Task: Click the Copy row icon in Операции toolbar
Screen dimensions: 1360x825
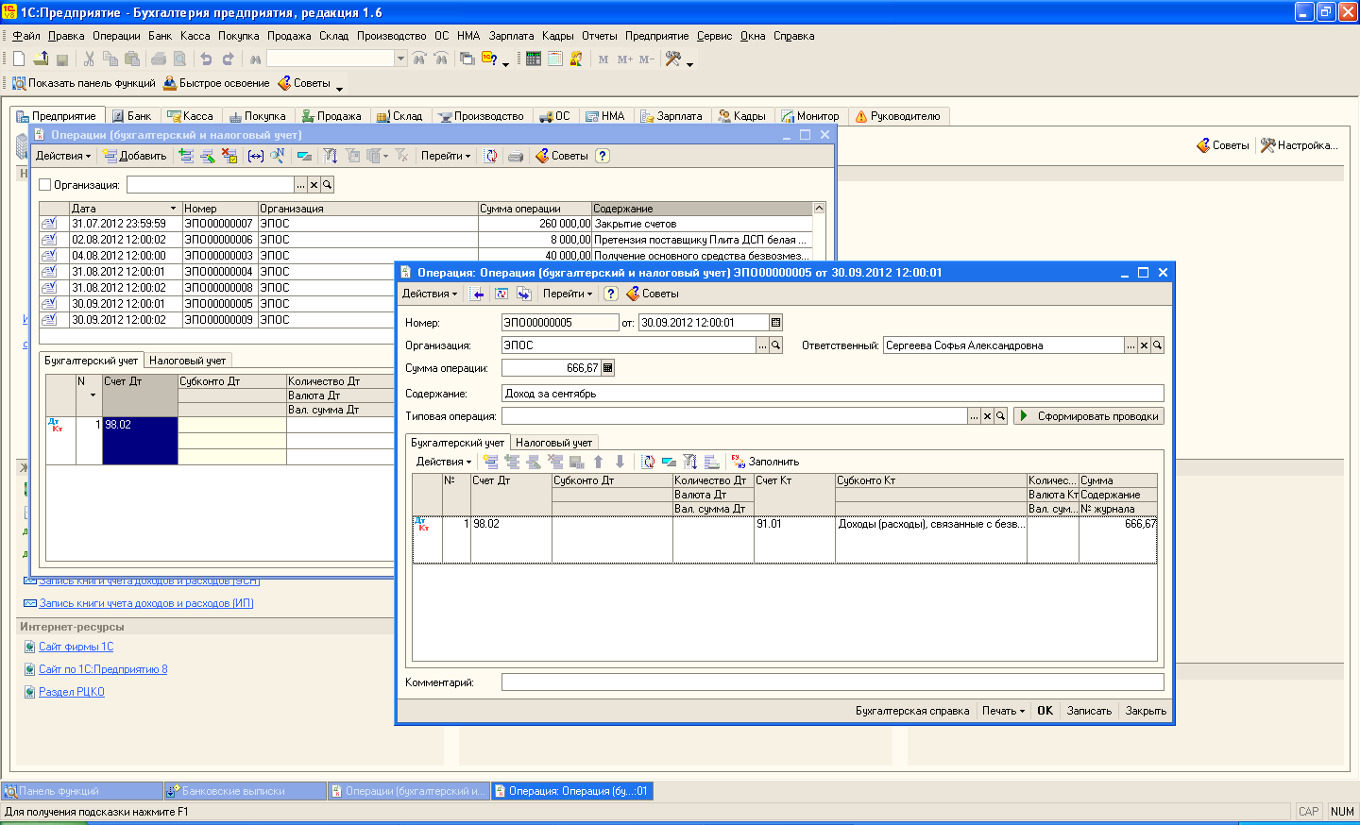Action: pos(186,156)
